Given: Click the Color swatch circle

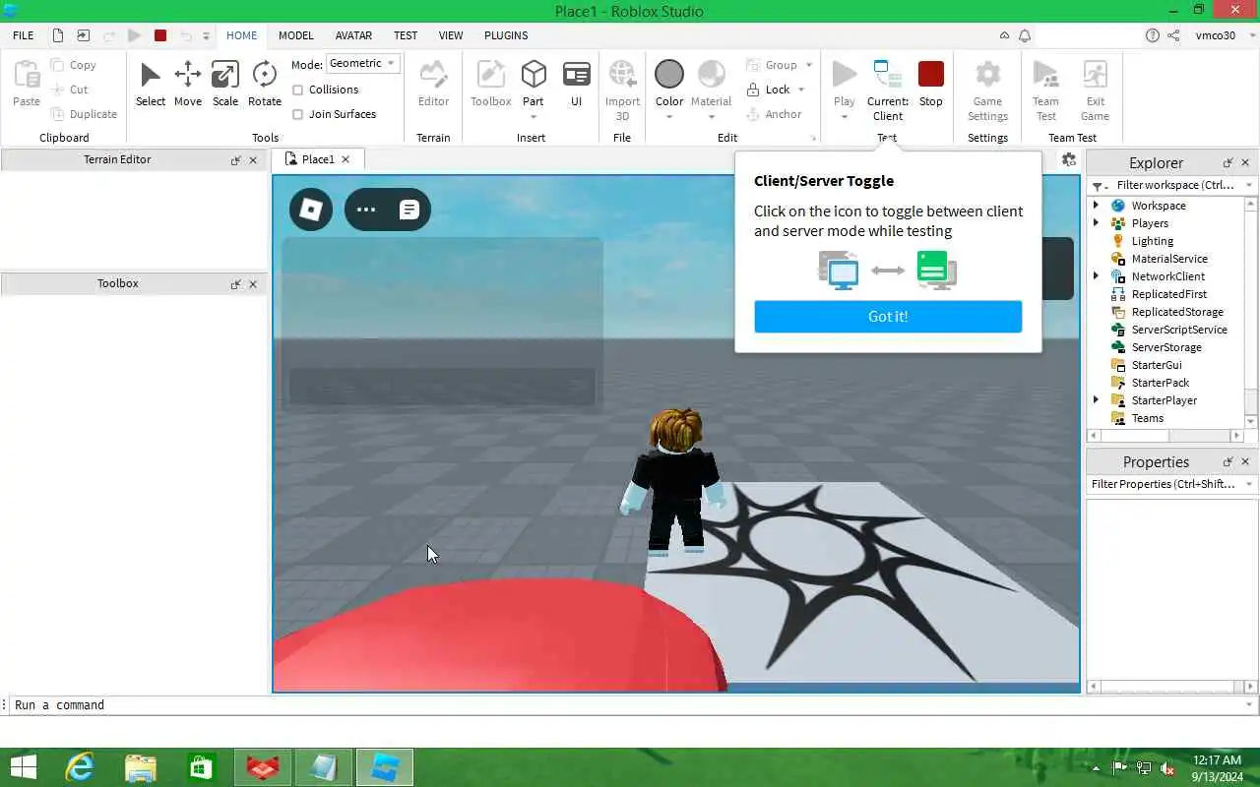Looking at the screenshot, I should tap(669, 75).
